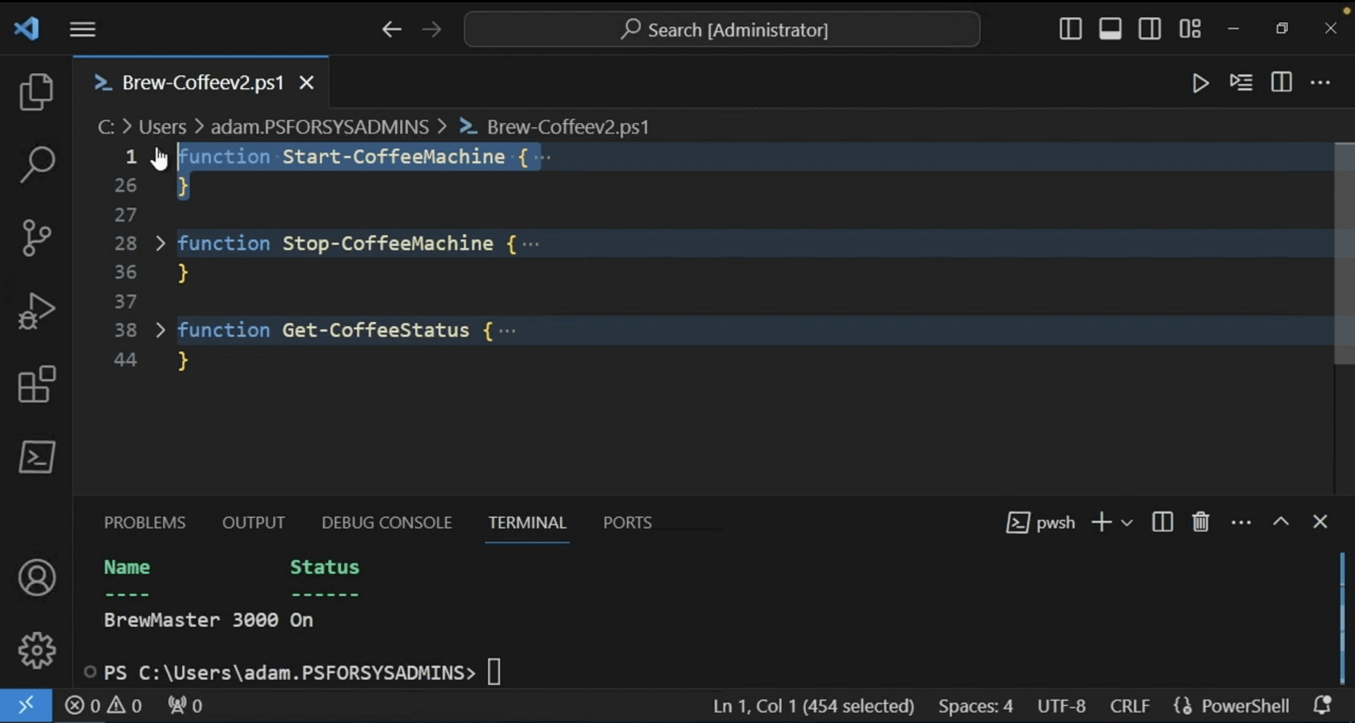Switch to OUTPUT tab
1355x723 pixels.
pos(253,523)
